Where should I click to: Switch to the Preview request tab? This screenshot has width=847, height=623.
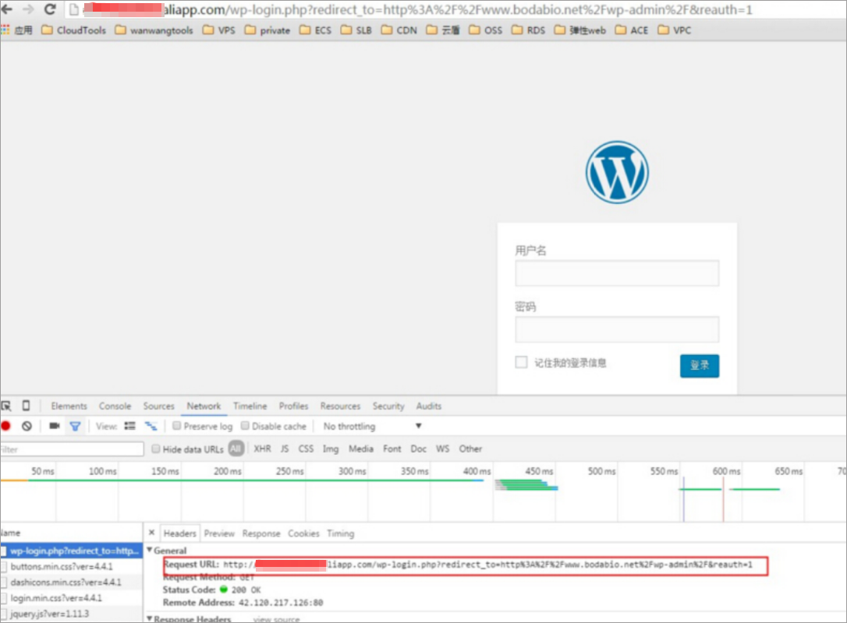(219, 533)
